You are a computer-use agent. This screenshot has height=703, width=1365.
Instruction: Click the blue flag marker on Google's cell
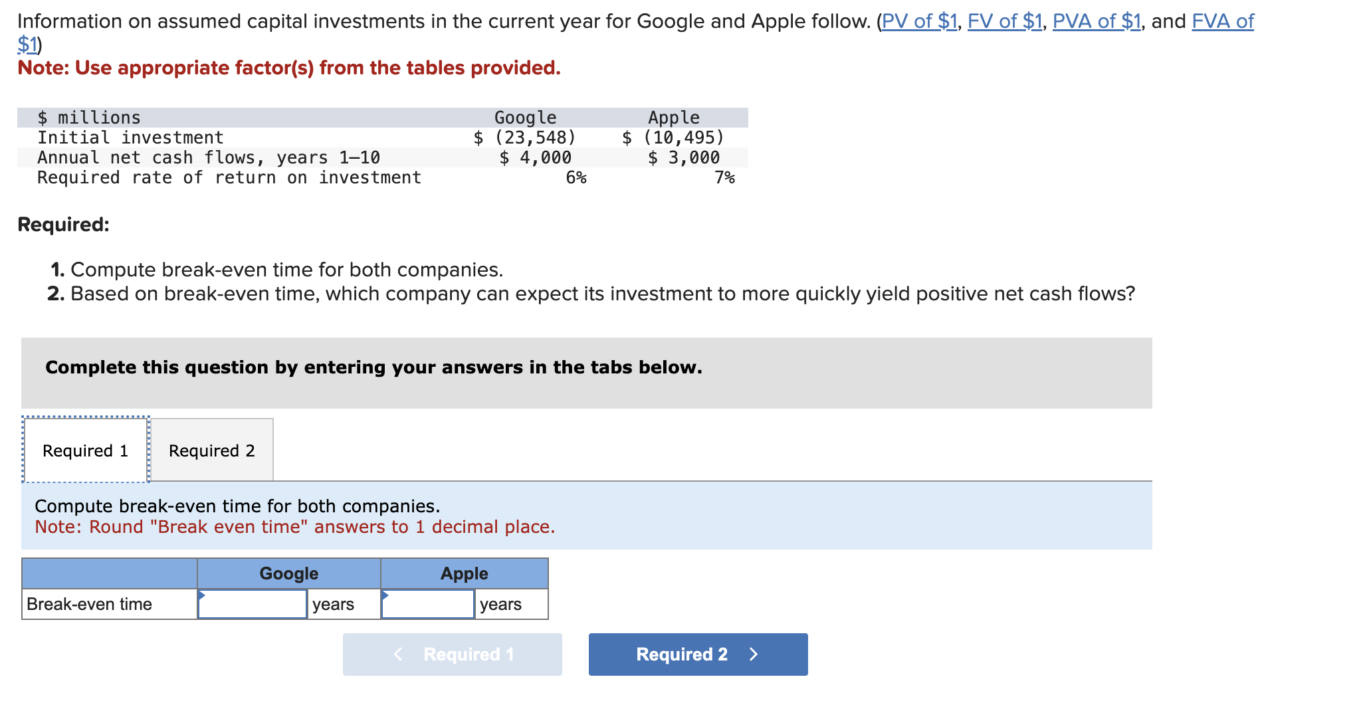pos(201,595)
